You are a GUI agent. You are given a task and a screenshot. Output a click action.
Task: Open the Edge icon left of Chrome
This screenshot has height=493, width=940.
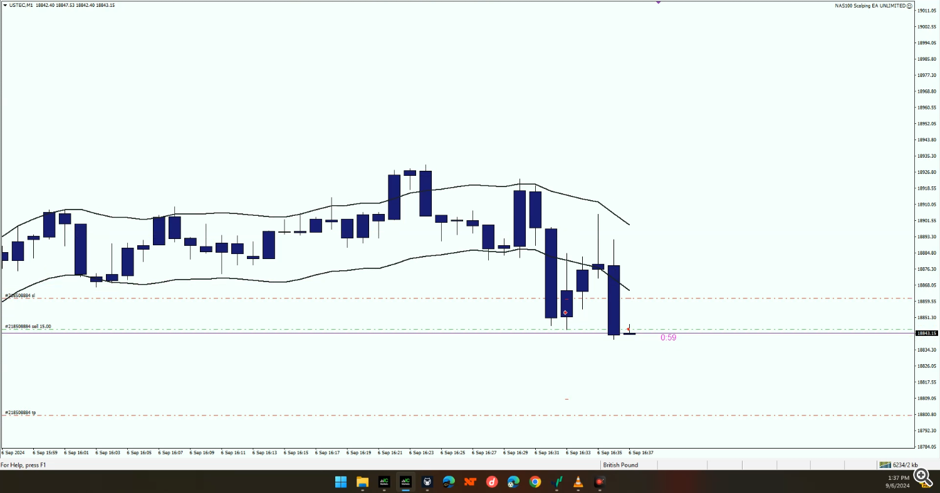(x=514, y=482)
